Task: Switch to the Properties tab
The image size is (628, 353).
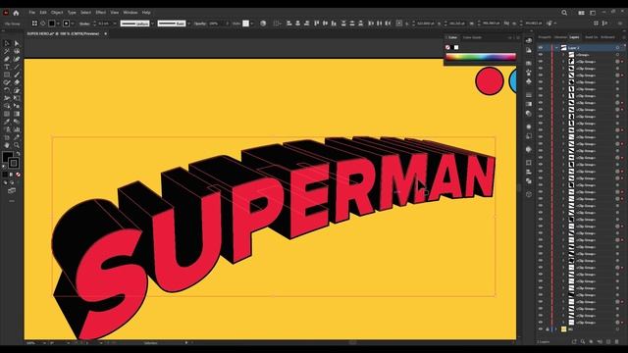Action: (545, 37)
